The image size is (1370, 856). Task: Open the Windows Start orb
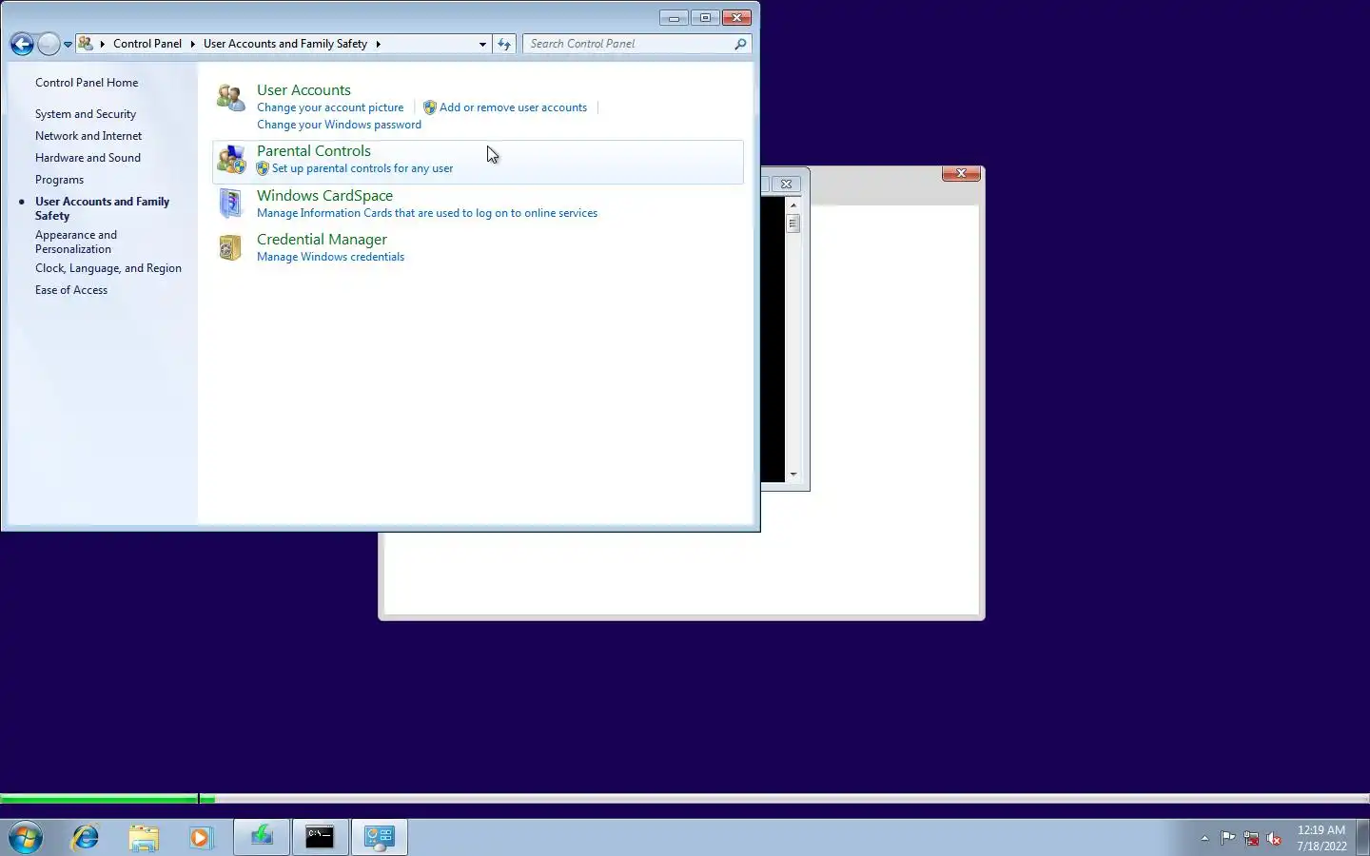(x=26, y=837)
